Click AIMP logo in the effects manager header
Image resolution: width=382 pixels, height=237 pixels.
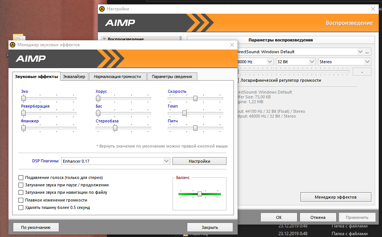(31, 58)
